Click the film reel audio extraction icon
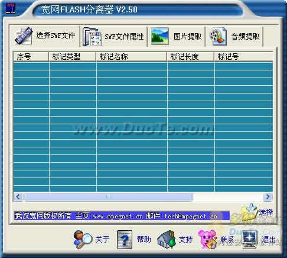Image resolution: width=287 pixels, height=258 pixels. [x=218, y=36]
